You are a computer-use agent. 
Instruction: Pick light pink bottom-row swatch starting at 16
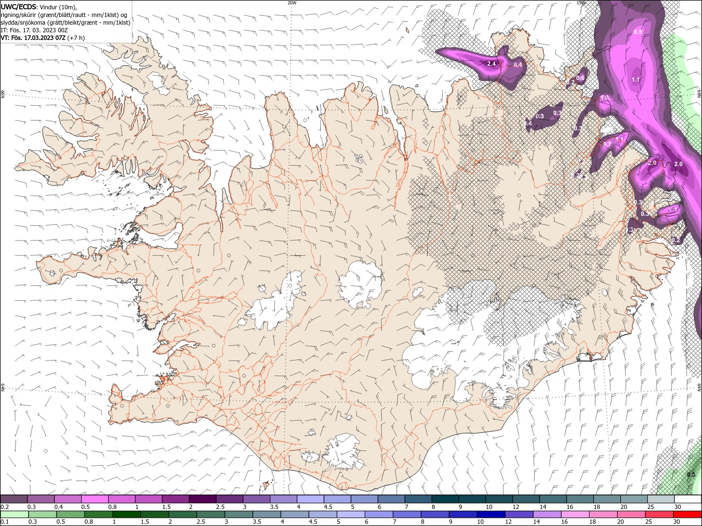[575, 514]
